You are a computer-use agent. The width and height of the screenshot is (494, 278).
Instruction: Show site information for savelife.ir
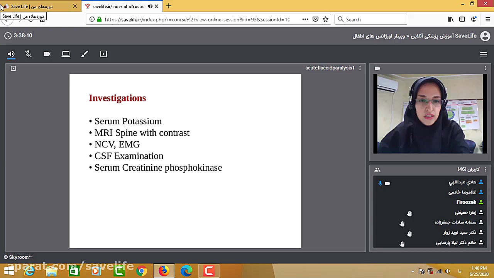pos(92,19)
